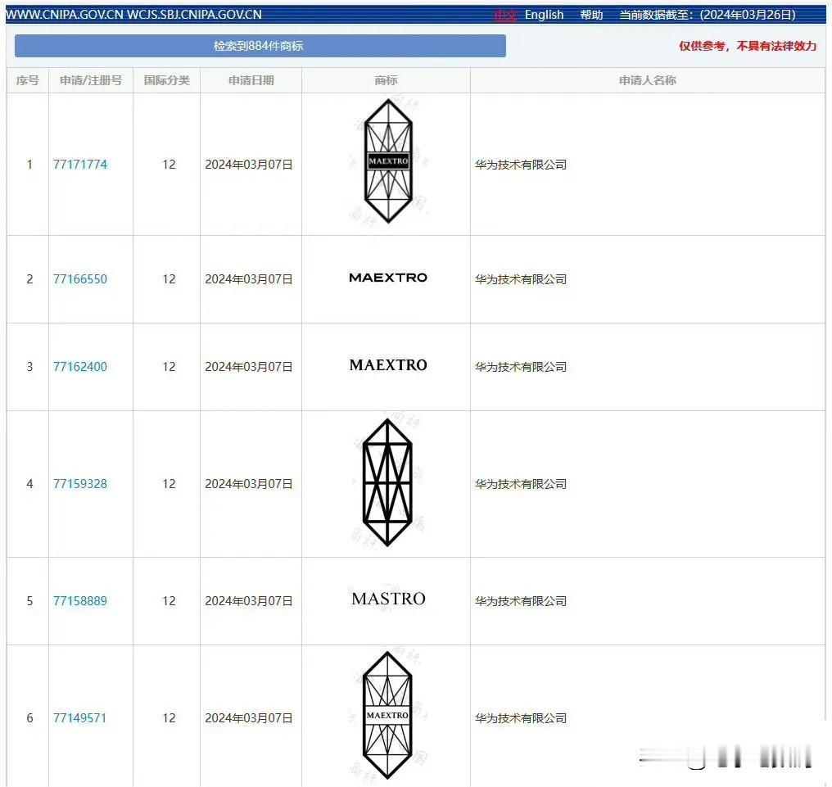Click applicant 华为技术有限公司 in row 3
The width and height of the screenshot is (832, 787).
[x=521, y=367]
